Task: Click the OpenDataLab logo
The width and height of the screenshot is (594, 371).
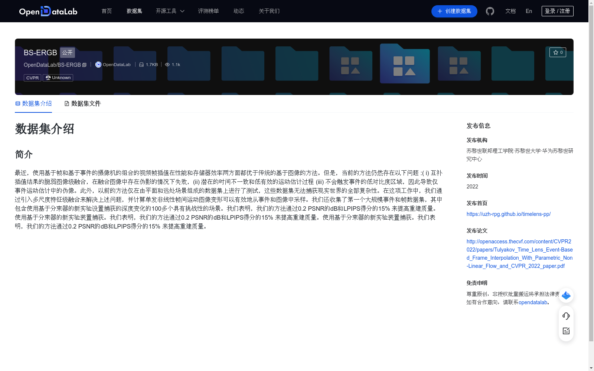Action: coord(48,11)
